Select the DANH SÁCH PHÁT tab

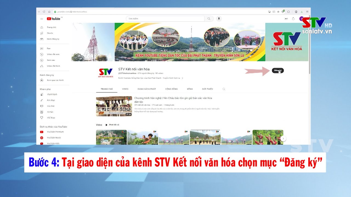click(147, 89)
